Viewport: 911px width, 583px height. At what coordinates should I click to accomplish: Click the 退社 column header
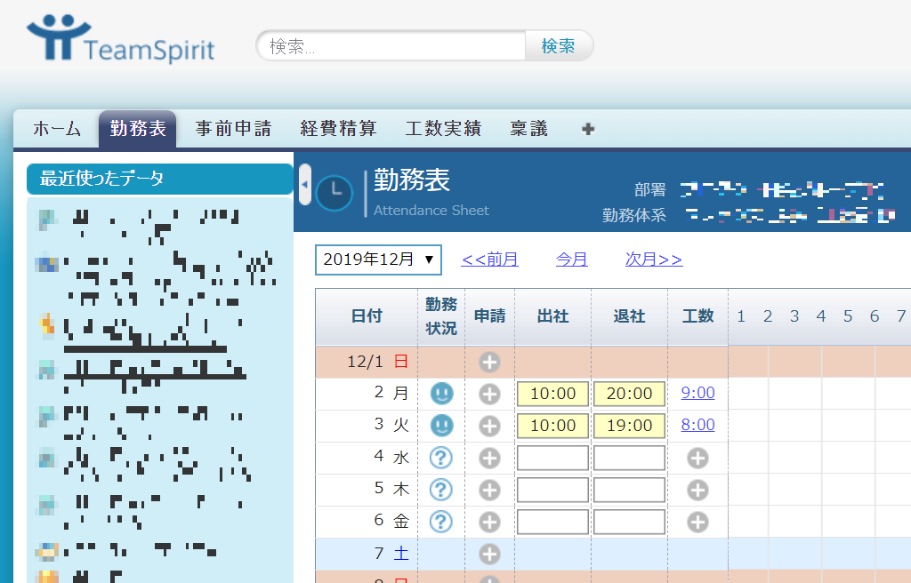(629, 316)
